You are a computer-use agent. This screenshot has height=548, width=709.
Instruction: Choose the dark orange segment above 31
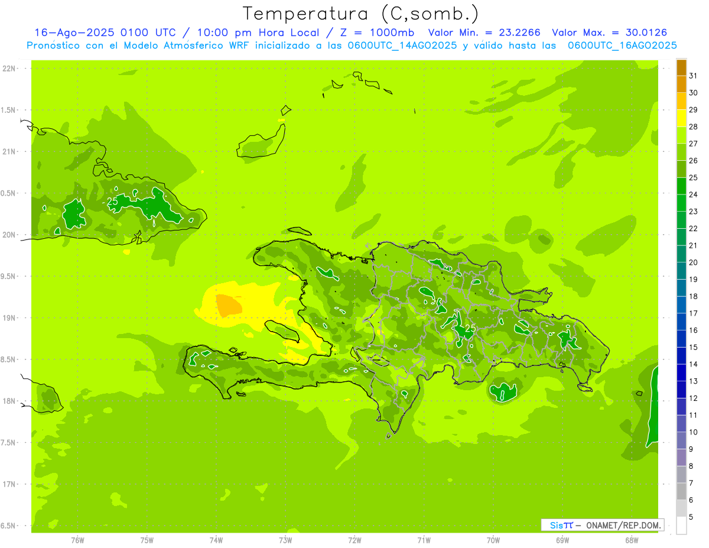pyautogui.click(x=681, y=67)
